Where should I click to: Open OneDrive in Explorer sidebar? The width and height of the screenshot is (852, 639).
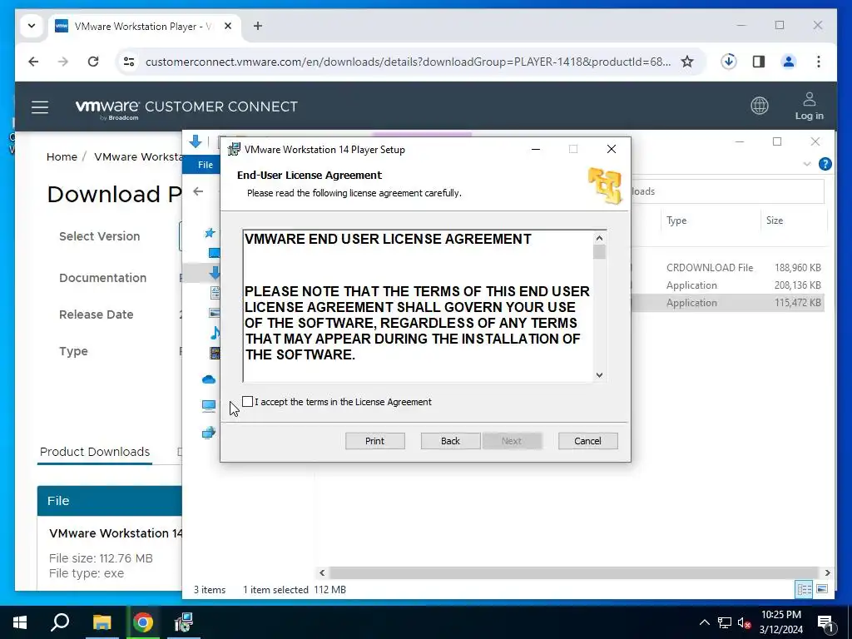pyautogui.click(x=209, y=379)
